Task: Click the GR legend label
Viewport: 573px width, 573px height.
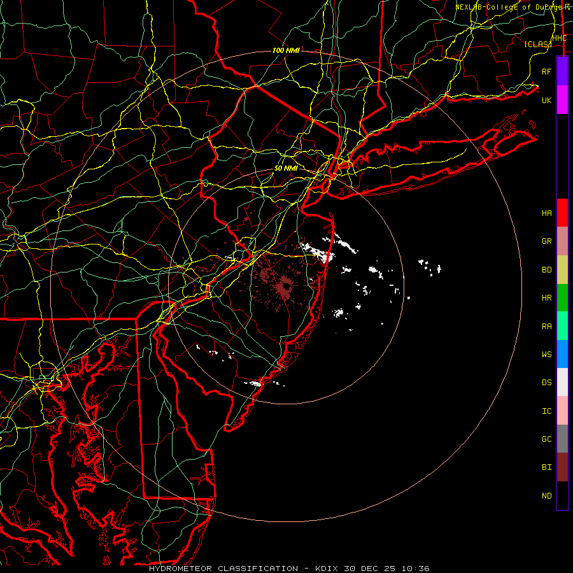Action: (x=546, y=241)
